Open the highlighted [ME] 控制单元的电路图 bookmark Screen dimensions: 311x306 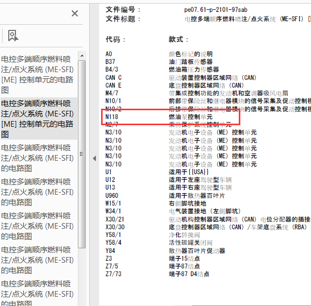(38, 118)
